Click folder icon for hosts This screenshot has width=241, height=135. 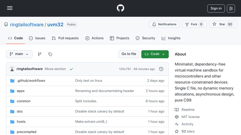tap(12, 122)
